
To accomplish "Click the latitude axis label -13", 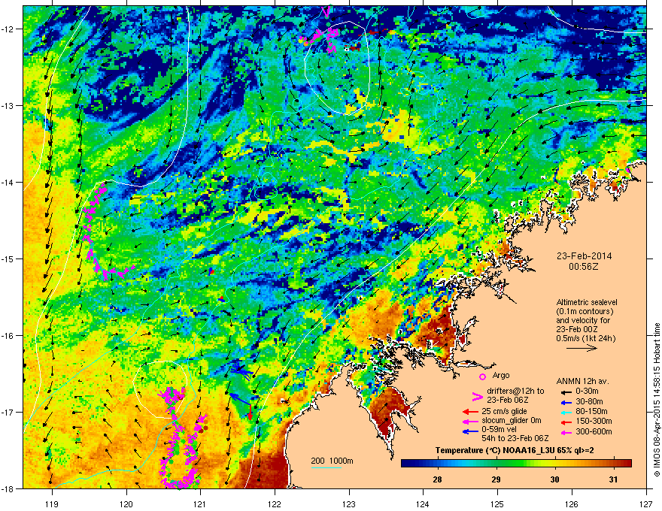I will coord(8,105).
